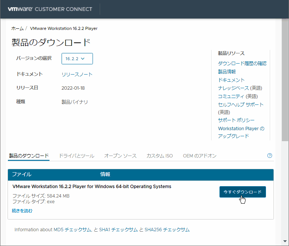Open the 16.2.2 version dropdown
The width and height of the screenshot is (289, 246).
coord(77,59)
